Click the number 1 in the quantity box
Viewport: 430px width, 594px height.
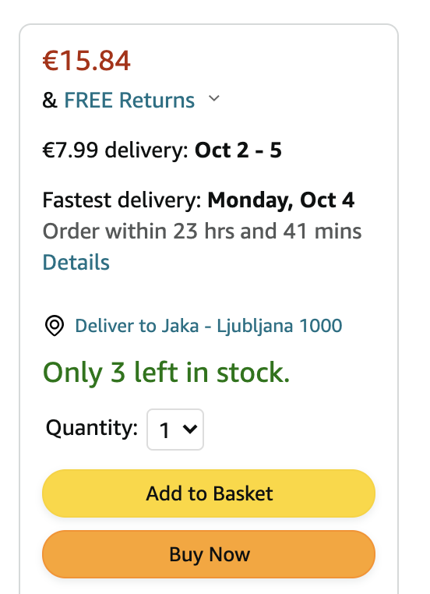164,431
